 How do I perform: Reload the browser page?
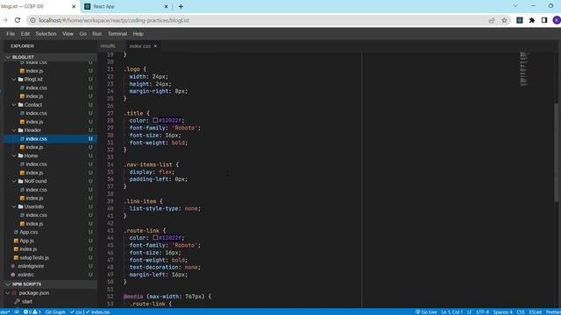coord(18,20)
